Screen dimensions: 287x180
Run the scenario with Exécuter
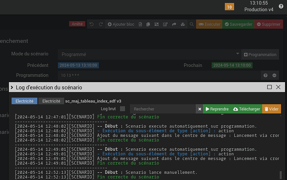coord(209,24)
